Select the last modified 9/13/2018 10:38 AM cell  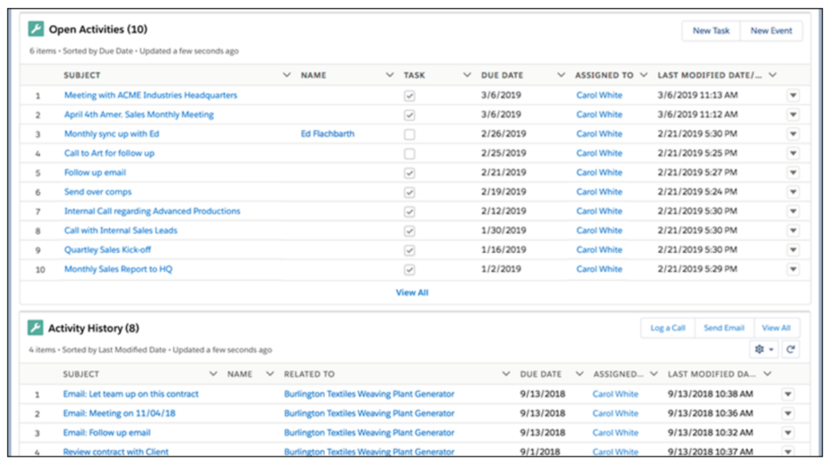pos(710,394)
